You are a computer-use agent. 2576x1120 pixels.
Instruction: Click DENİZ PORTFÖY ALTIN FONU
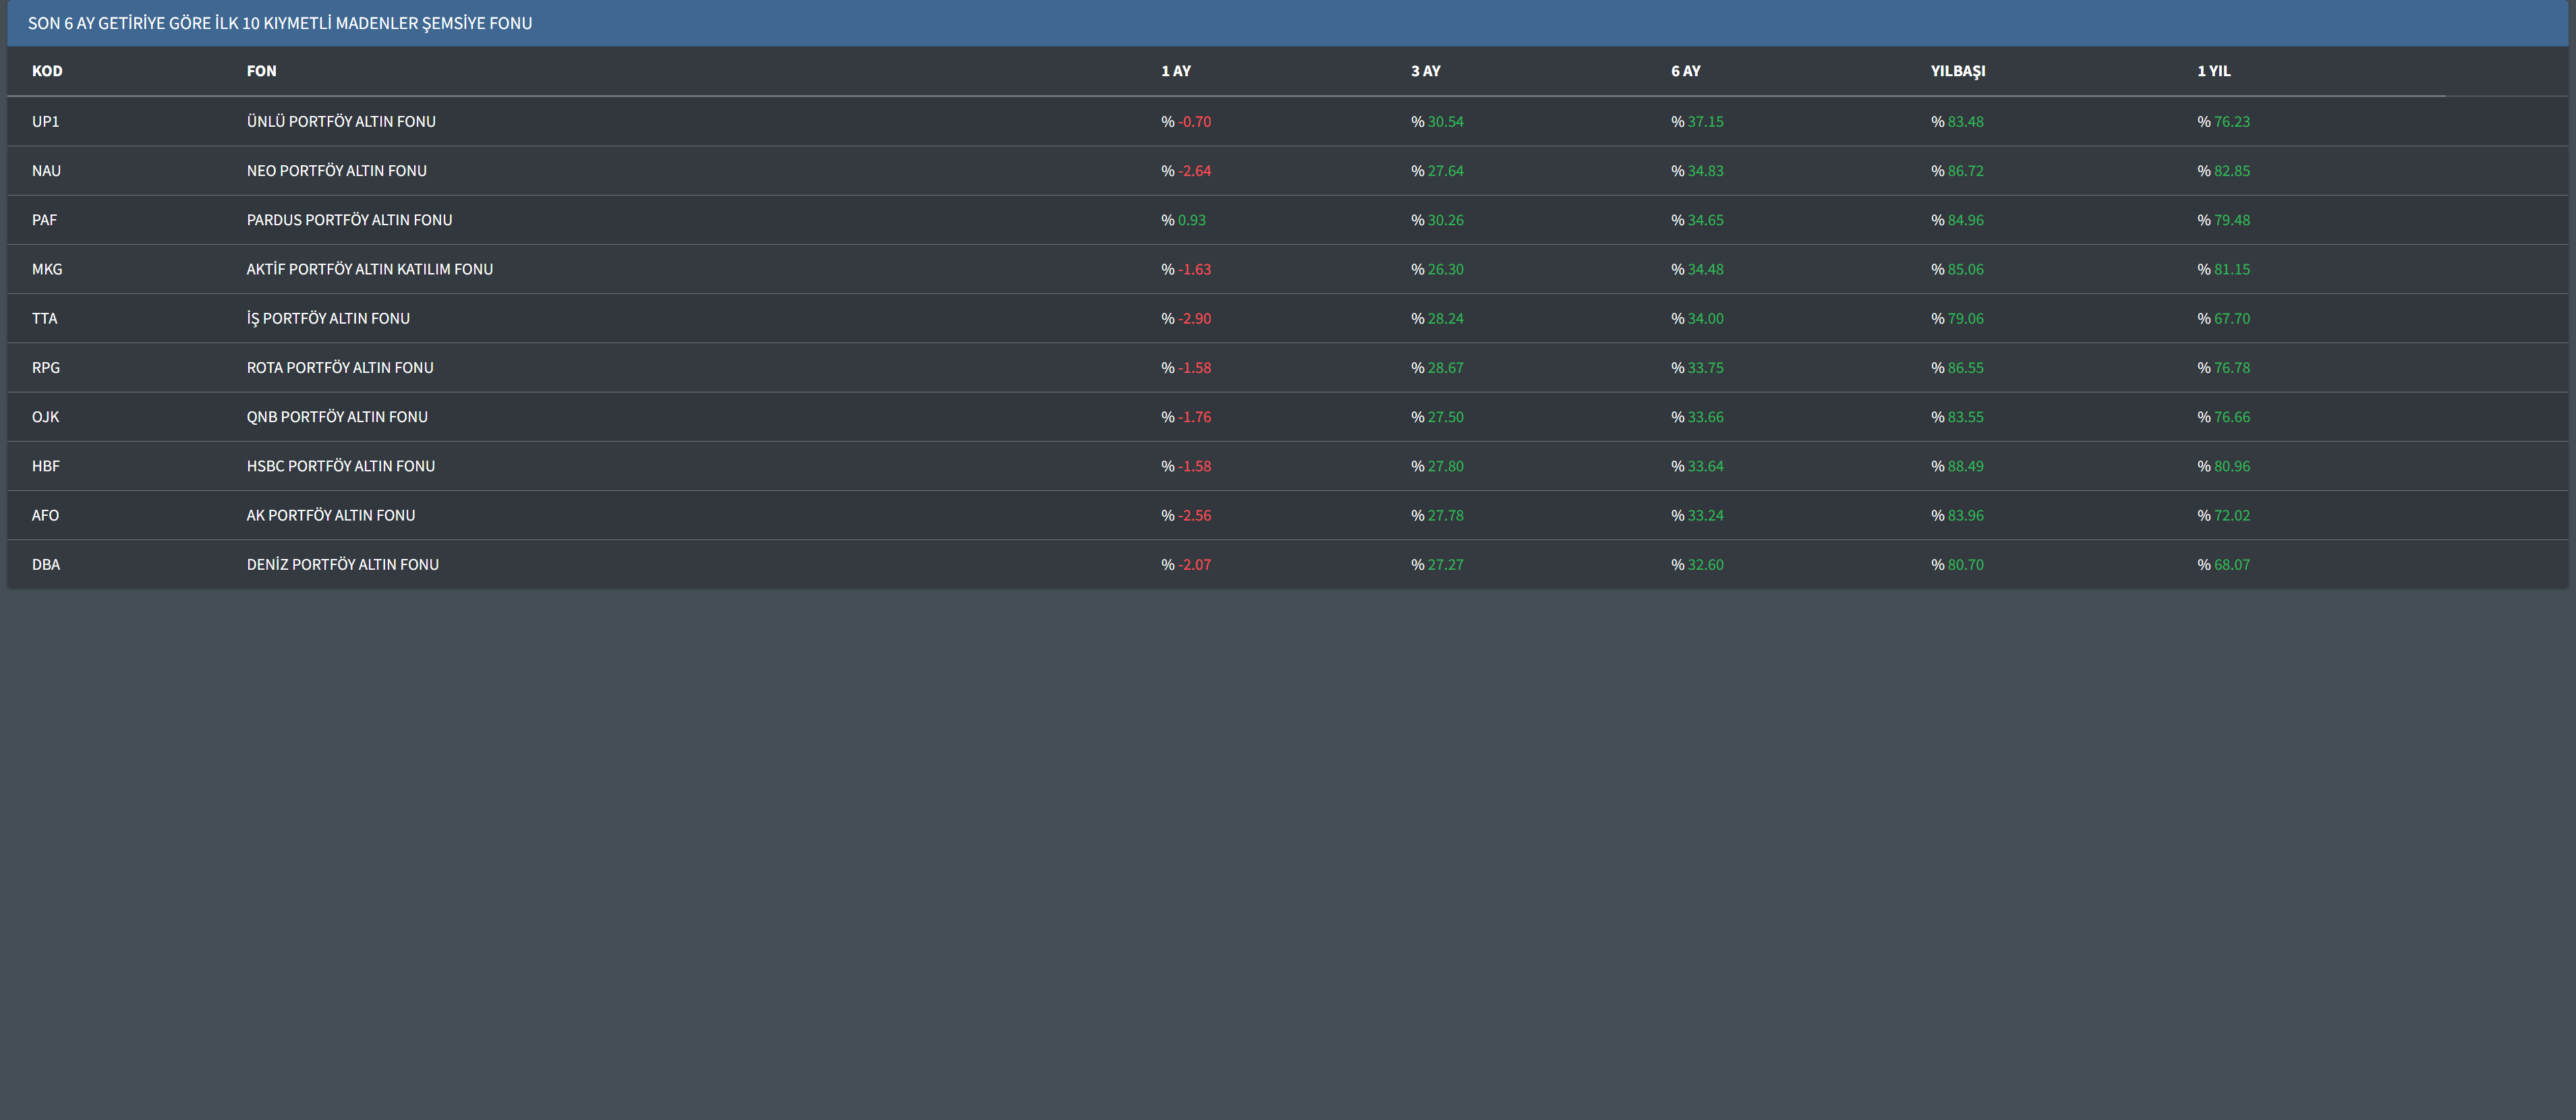tap(342, 565)
